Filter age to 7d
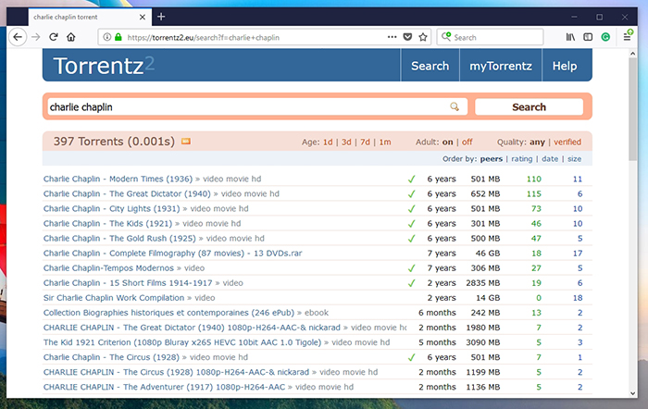This screenshot has width=648, height=409. coord(365,143)
